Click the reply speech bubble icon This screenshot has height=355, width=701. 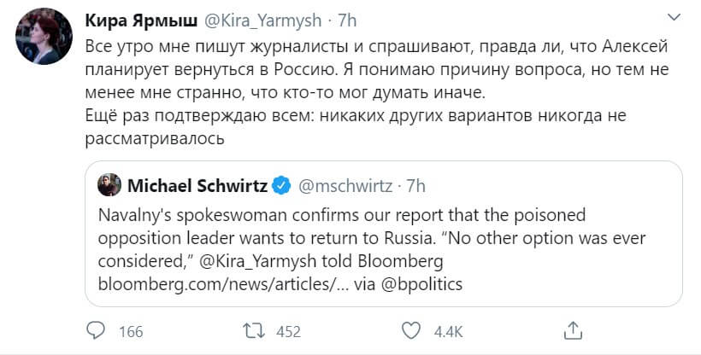(x=98, y=330)
